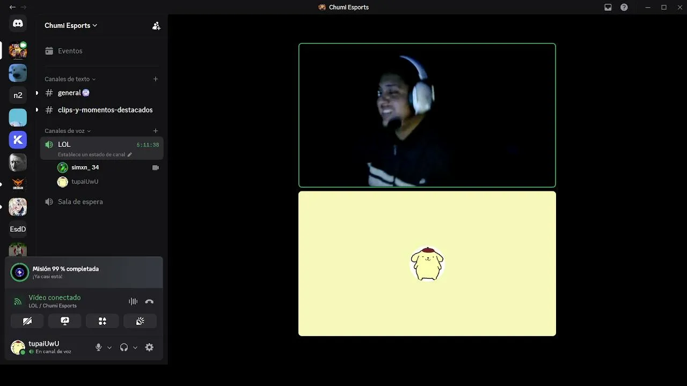Image resolution: width=687 pixels, height=386 pixels.
Task: Click the invite people icon
Action: tap(156, 26)
